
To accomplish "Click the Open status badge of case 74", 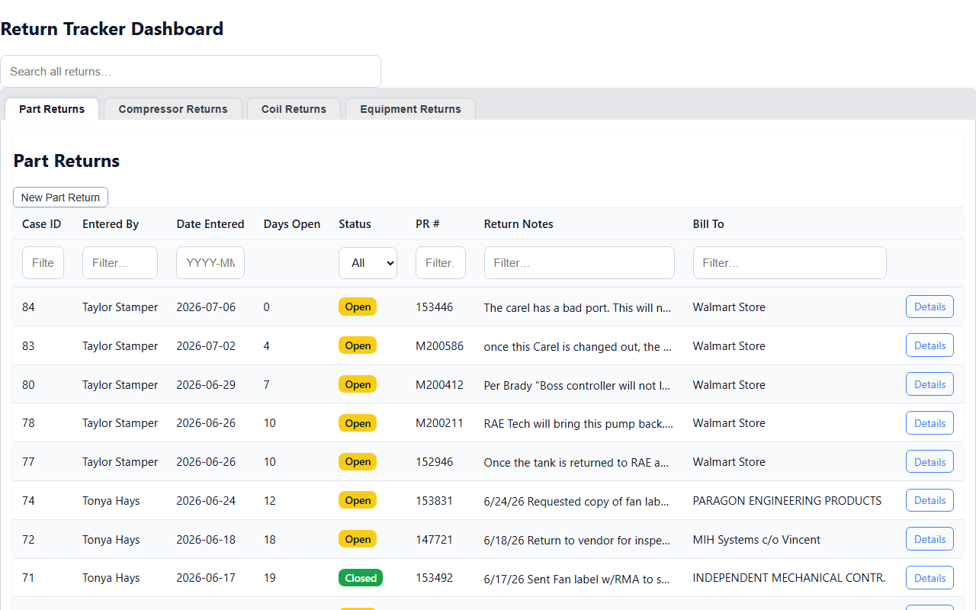I will coord(358,500).
